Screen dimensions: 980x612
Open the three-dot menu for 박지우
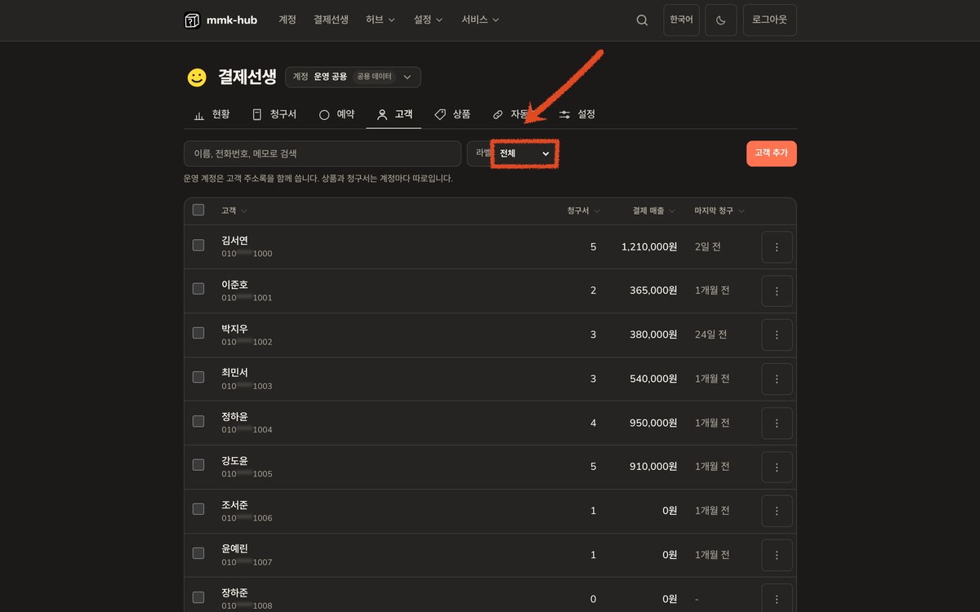pos(777,335)
